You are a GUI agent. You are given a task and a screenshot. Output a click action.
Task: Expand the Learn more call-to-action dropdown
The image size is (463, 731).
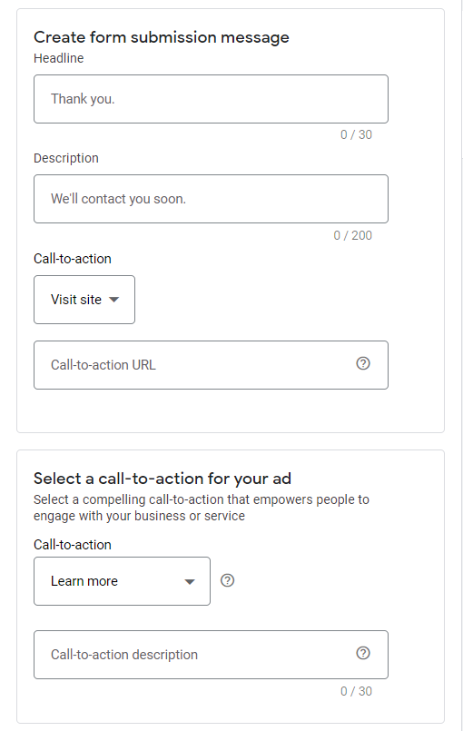(x=122, y=581)
